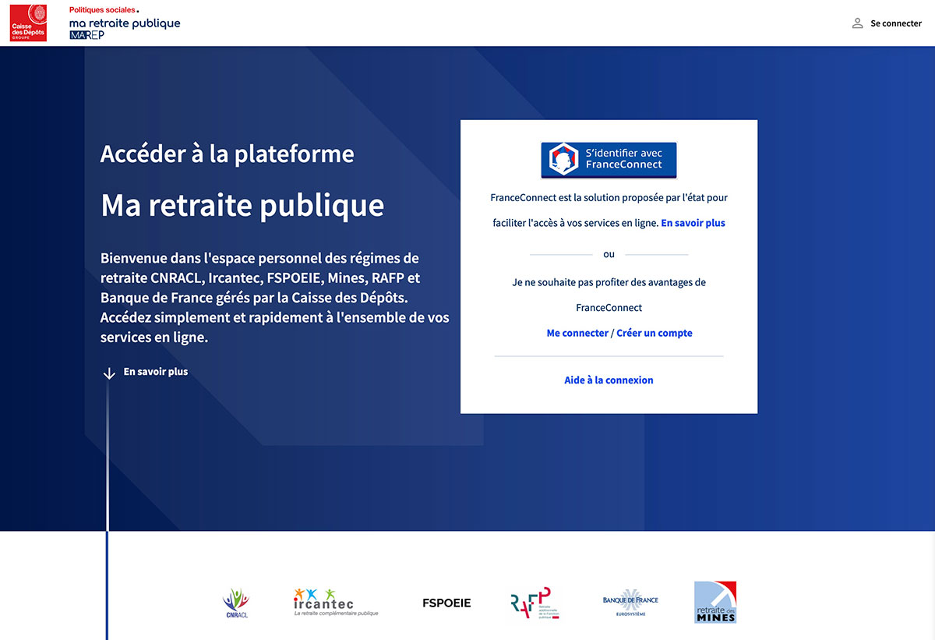Click the Banque de France logo
Viewport: 935px width, 640px height.
[x=630, y=603]
